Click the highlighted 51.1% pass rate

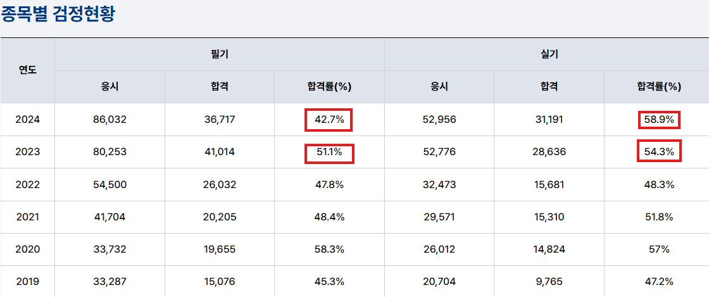[329, 153]
